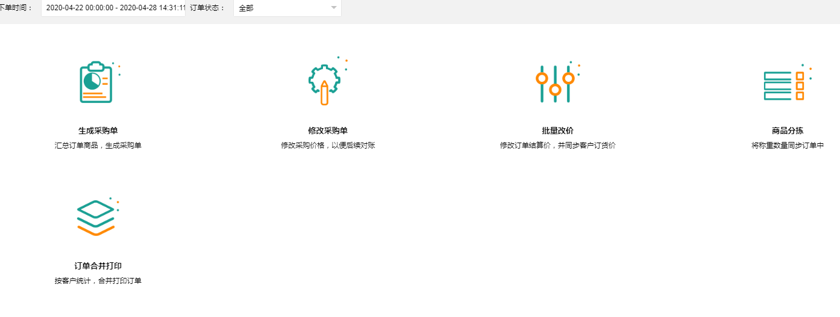This screenshot has width=840, height=317.
Task: Click the description 将称重数量同步订单中
Action: tap(787, 146)
